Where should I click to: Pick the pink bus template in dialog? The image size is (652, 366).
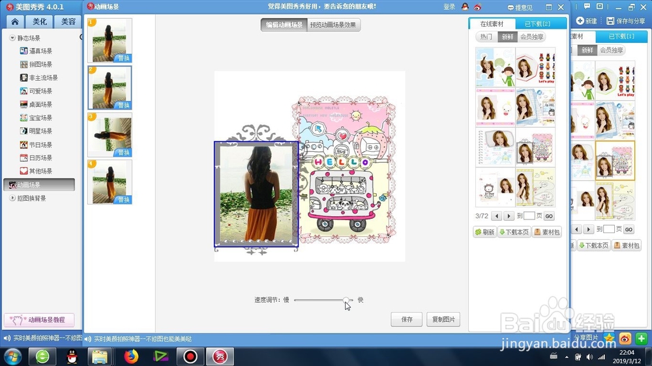point(535,147)
